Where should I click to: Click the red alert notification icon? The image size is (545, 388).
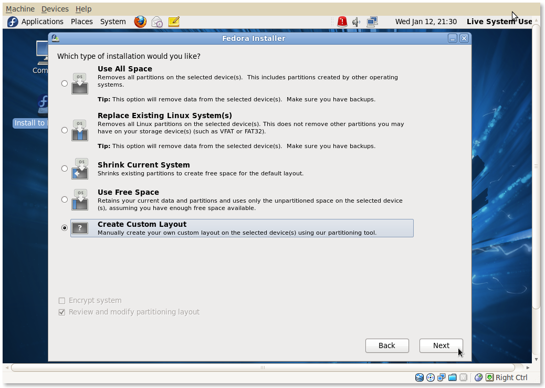342,22
